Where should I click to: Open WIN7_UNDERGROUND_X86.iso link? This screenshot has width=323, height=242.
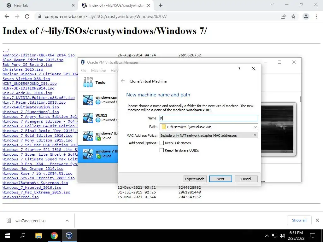click(29, 84)
